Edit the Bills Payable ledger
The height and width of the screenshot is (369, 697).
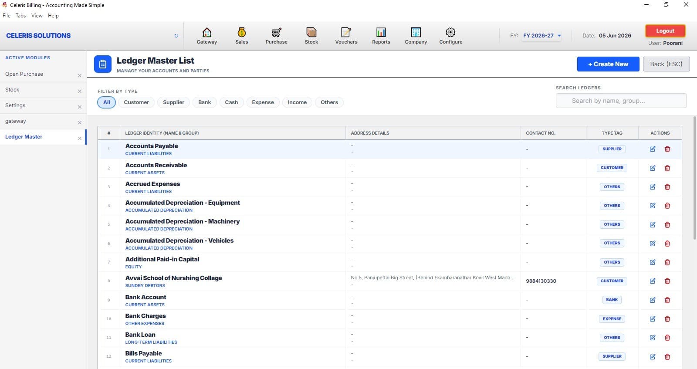pyautogui.click(x=653, y=357)
